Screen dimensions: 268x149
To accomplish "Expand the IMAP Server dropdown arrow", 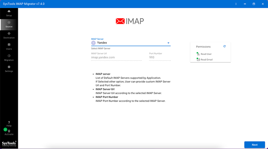I will 168,43.
